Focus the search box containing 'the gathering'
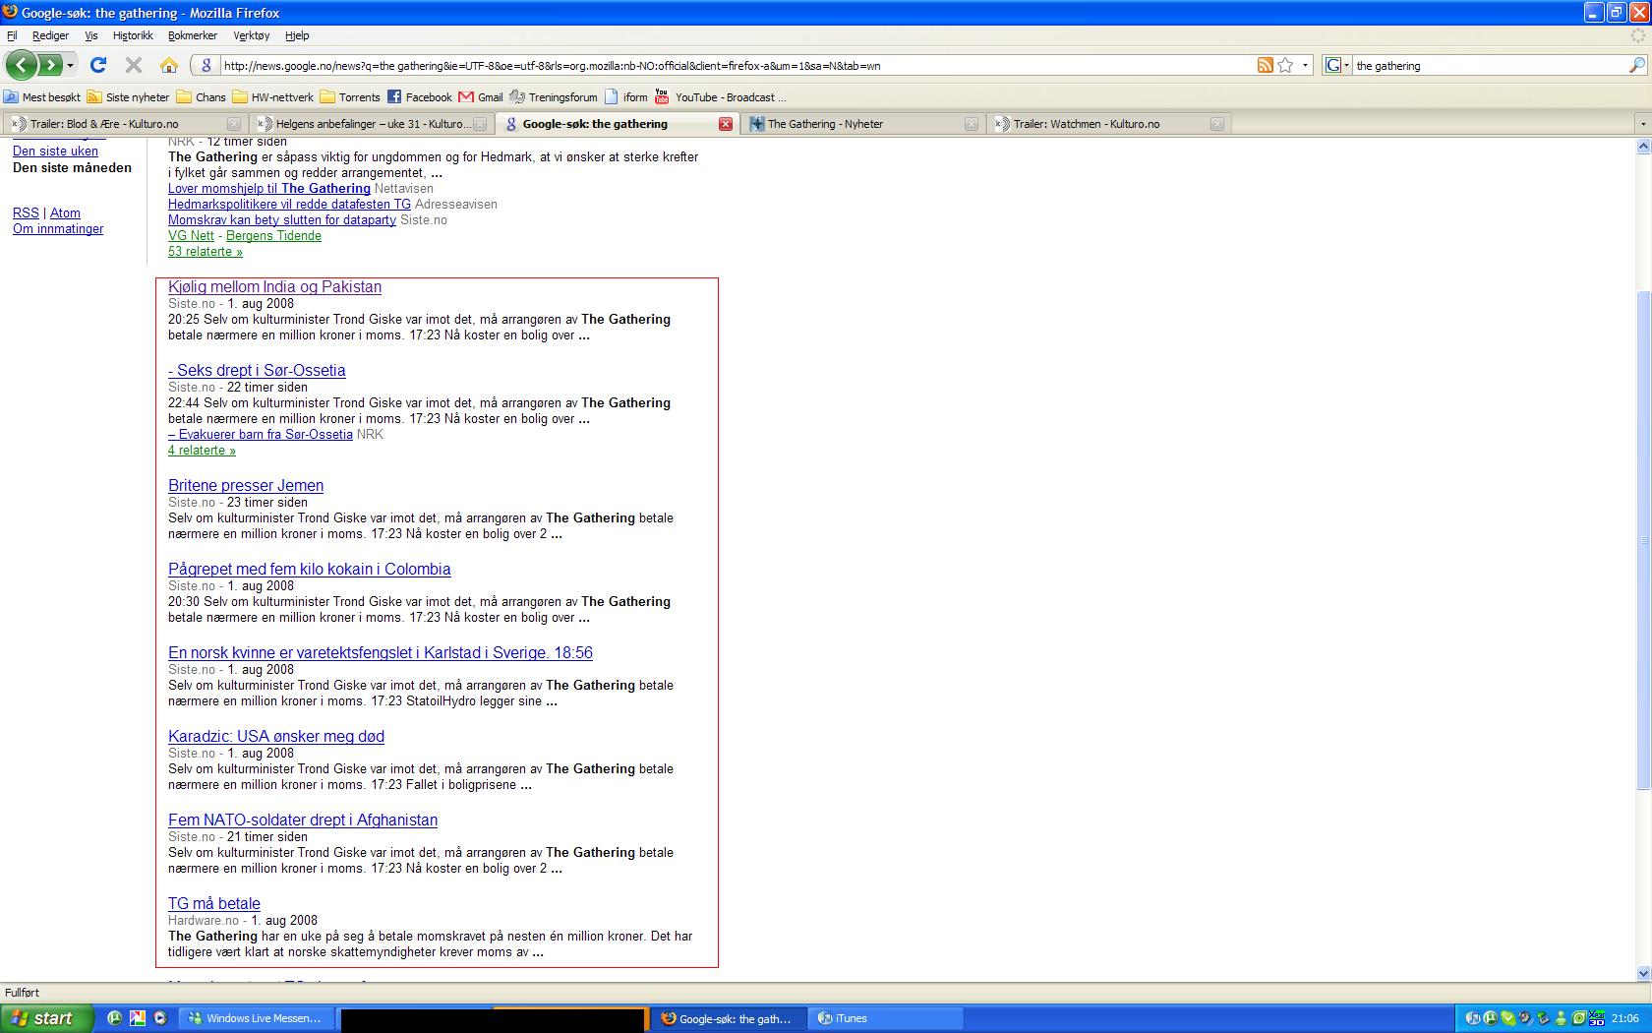 click(1489, 66)
